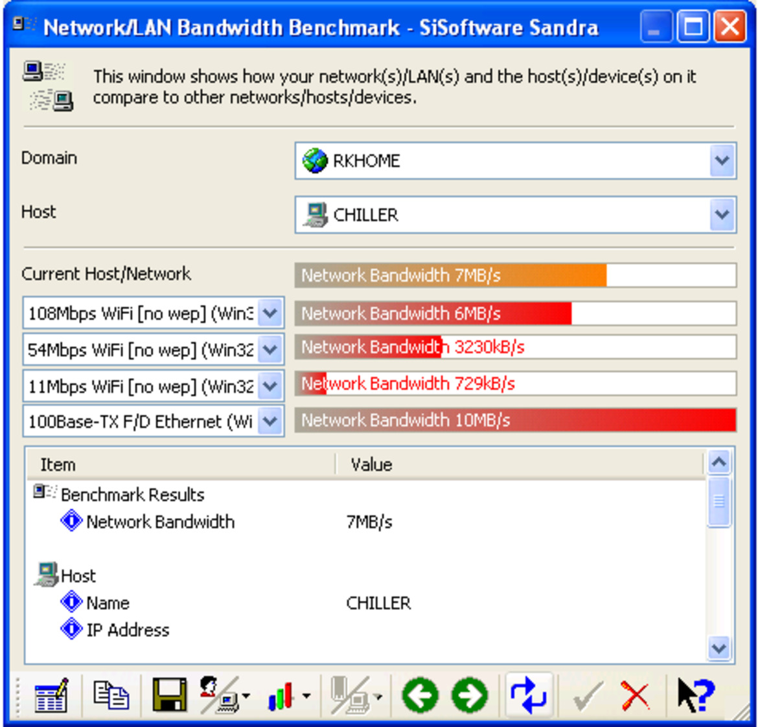Viewport: 758px width, 727px height.
Task: Open the Options table icon in toolbar
Action: point(51,695)
